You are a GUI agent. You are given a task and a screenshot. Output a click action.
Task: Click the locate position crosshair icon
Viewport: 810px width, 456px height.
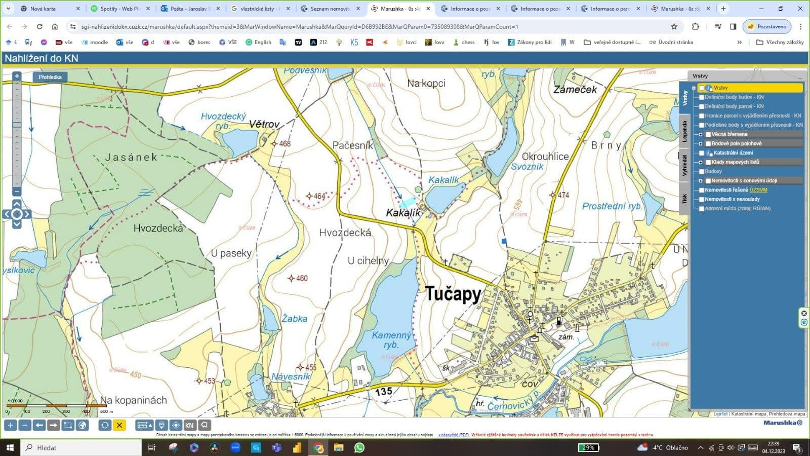(x=176, y=425)
